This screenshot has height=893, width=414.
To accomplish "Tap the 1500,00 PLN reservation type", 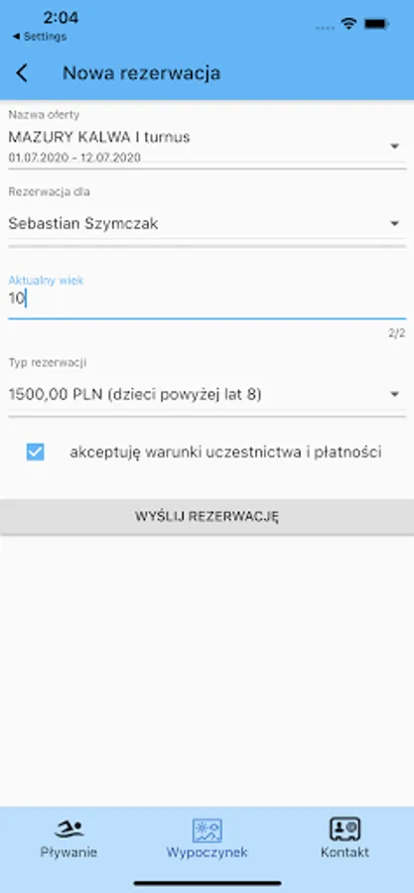I will [135, 394].
